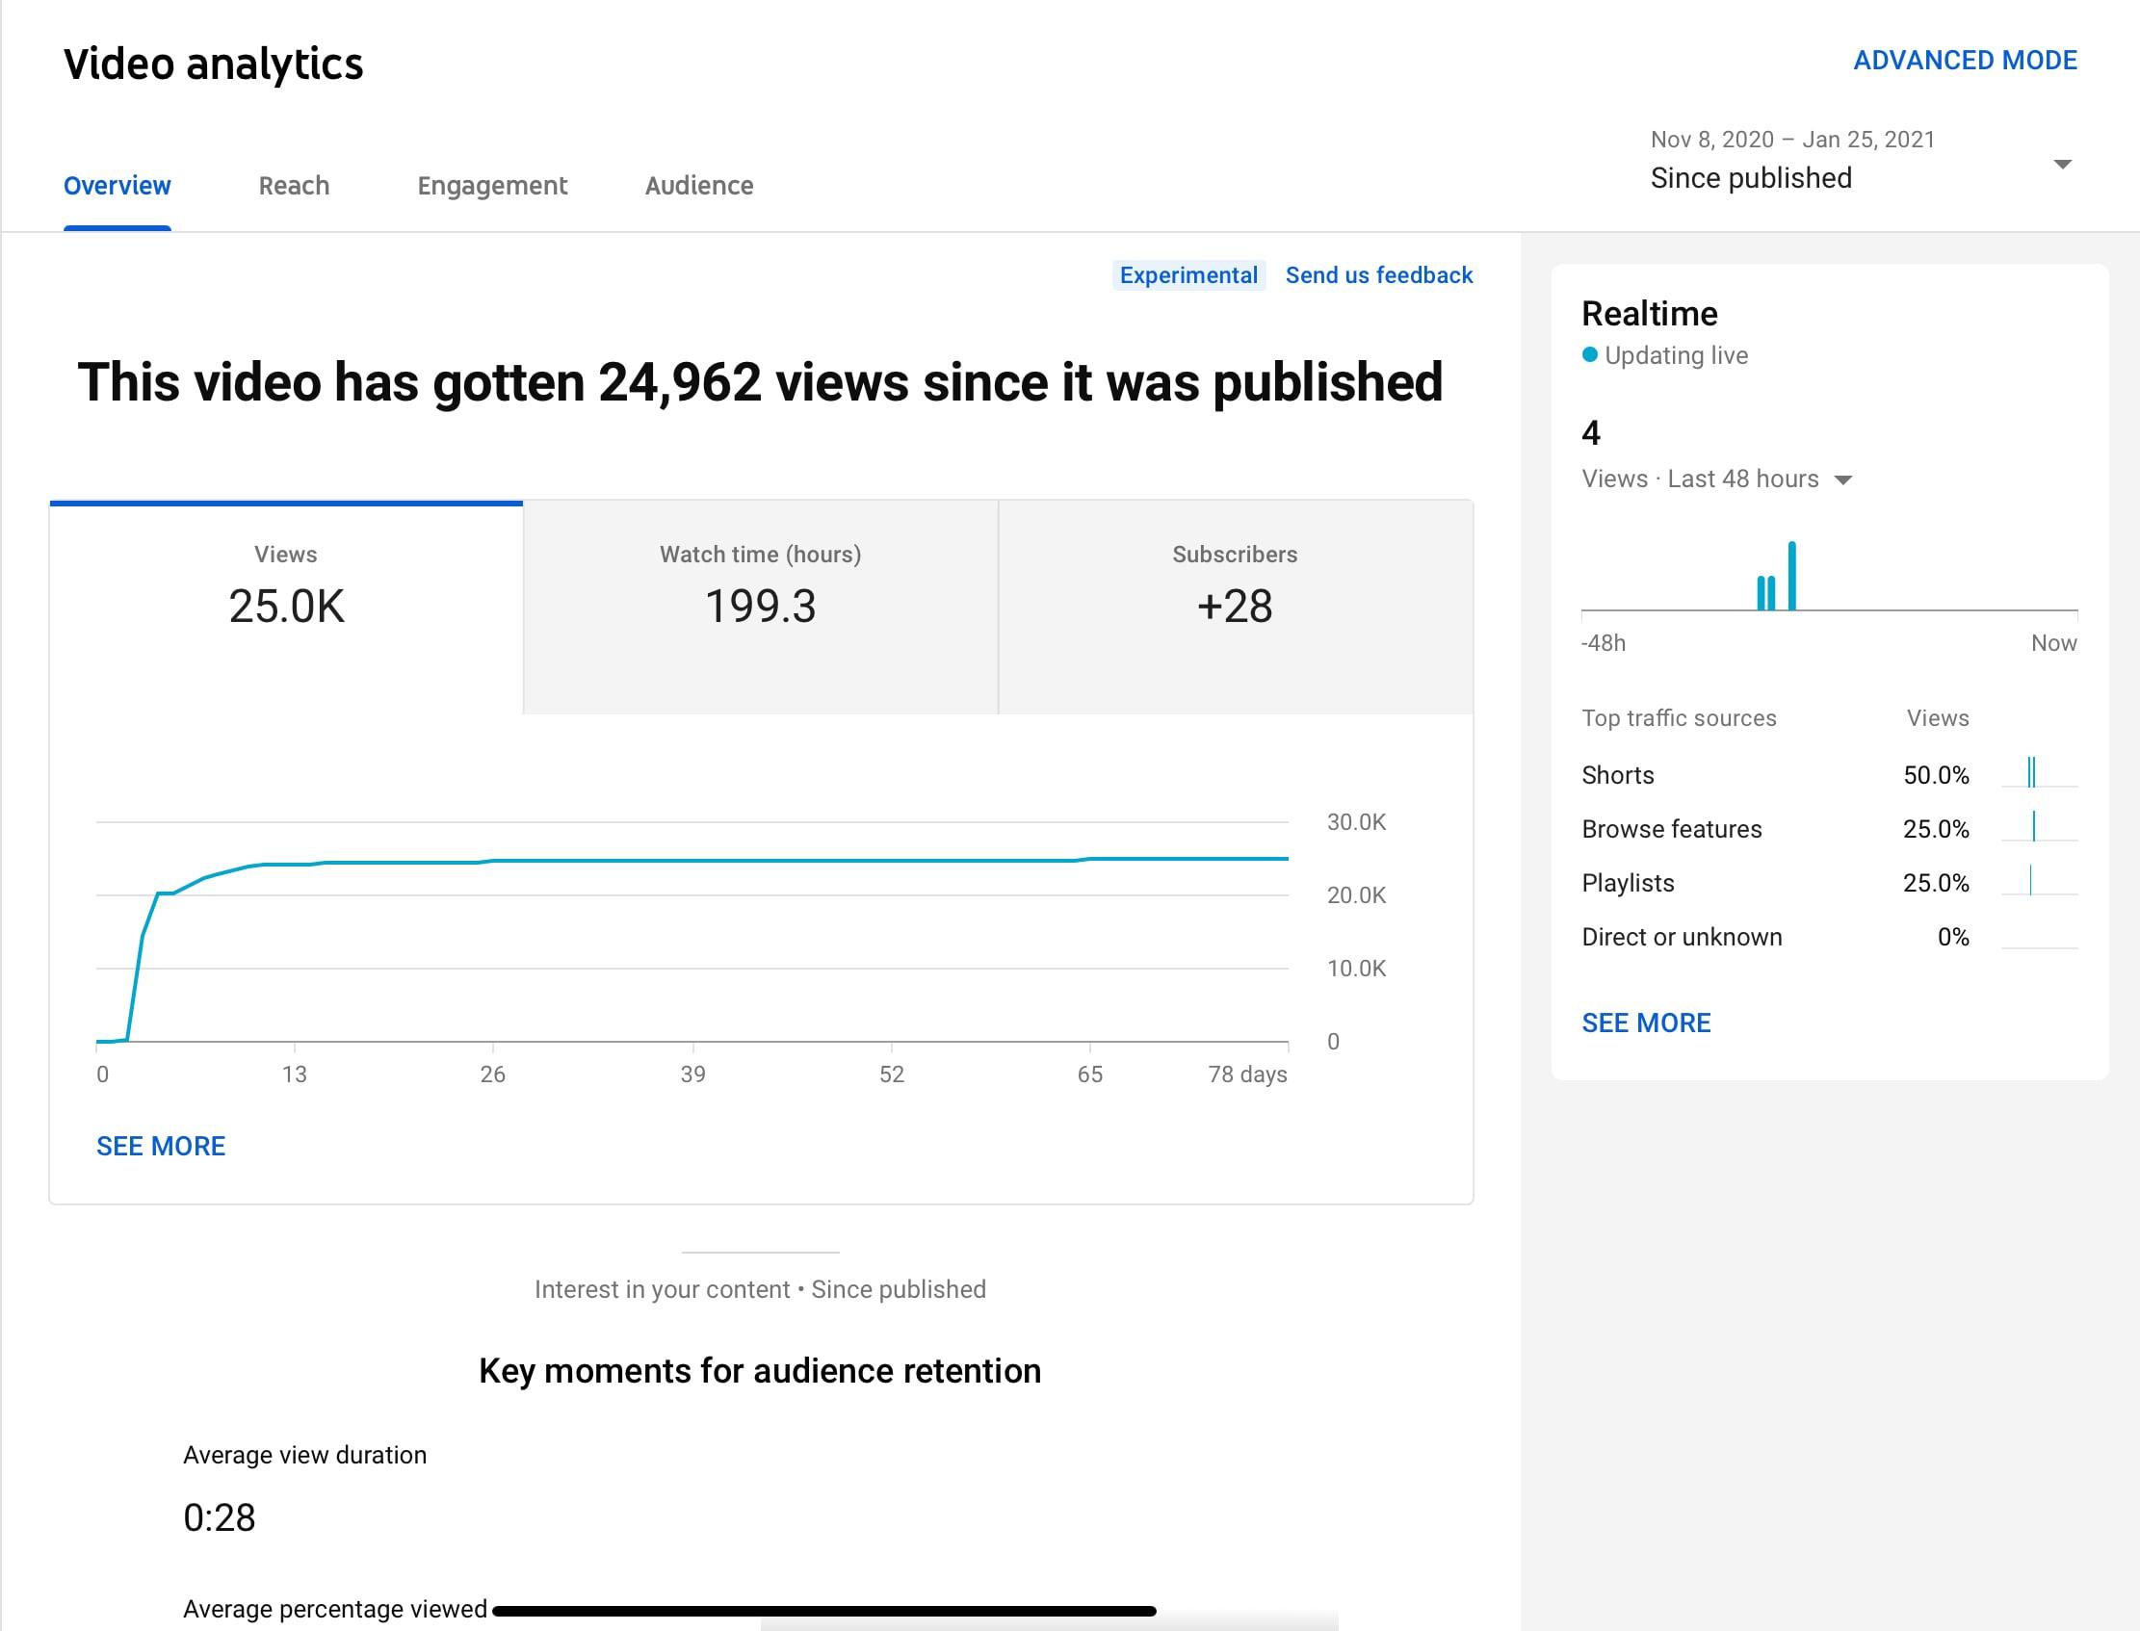Viewport: 2140px width, 1631px height.
Task: Open the Engagement tab
Action: point(491,186)
